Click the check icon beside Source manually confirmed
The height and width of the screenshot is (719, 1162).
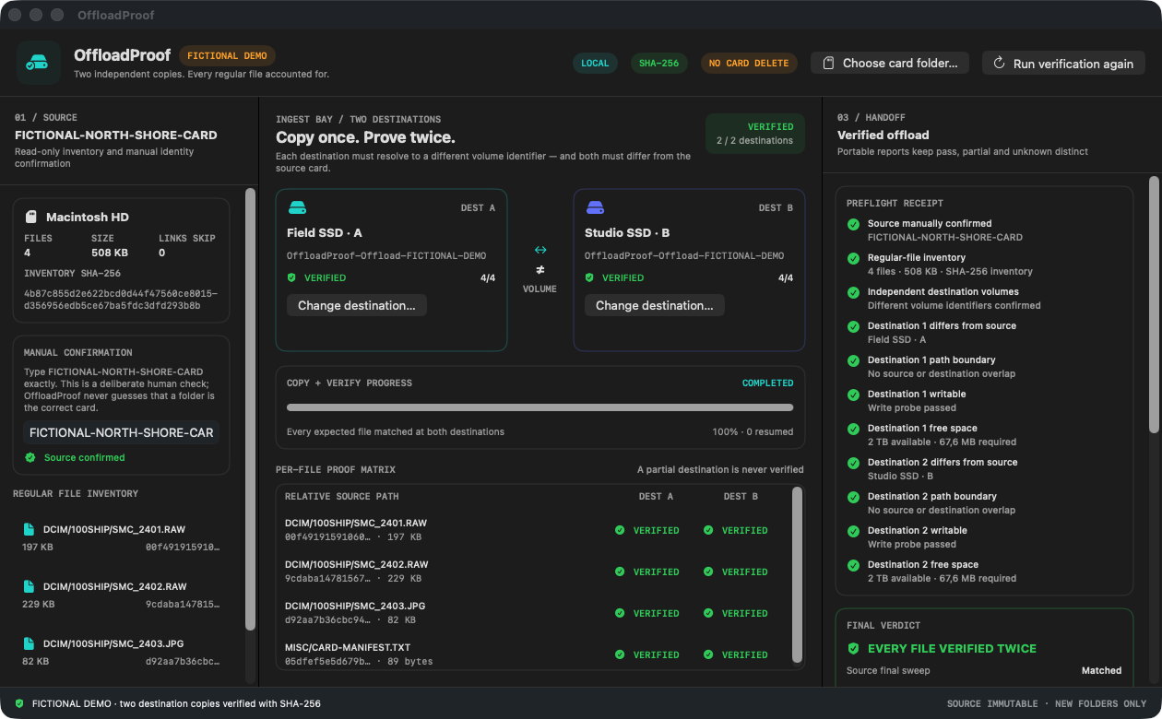pos(853,224)
